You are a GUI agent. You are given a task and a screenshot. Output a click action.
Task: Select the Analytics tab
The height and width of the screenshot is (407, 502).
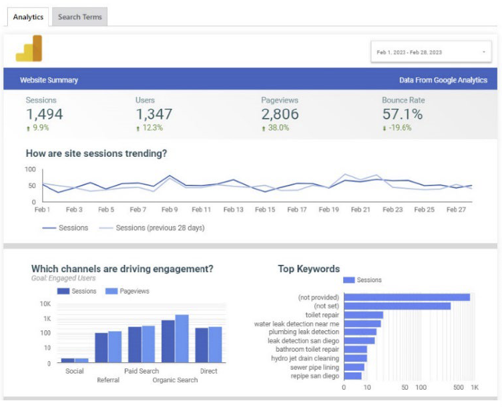[28, 17]
